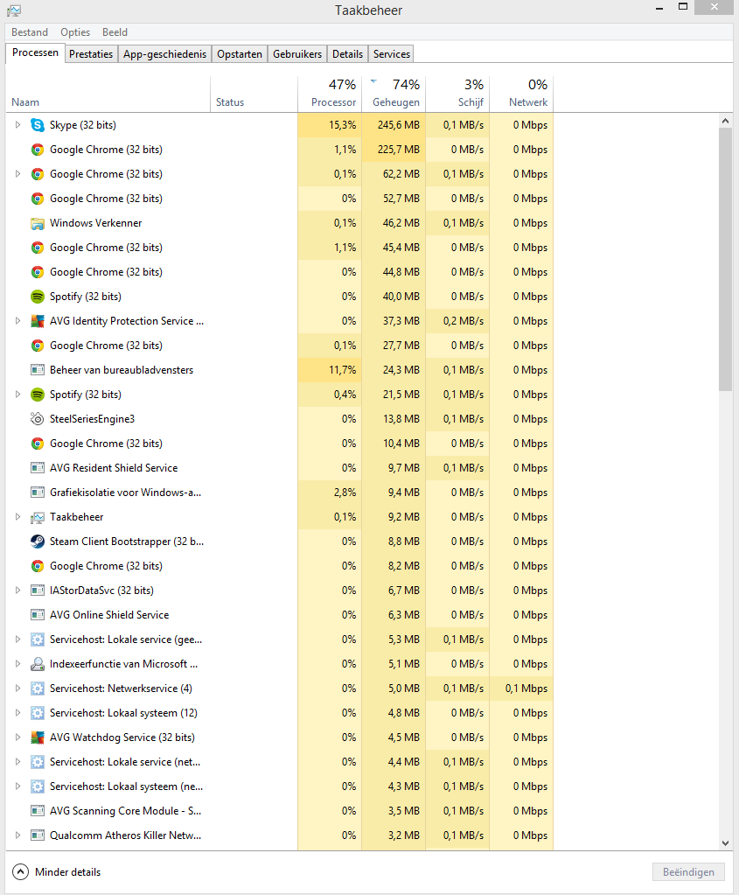Expand AVG Identity Protection Service group
This screenshot has width=739, height=895.
pos(17,321)
